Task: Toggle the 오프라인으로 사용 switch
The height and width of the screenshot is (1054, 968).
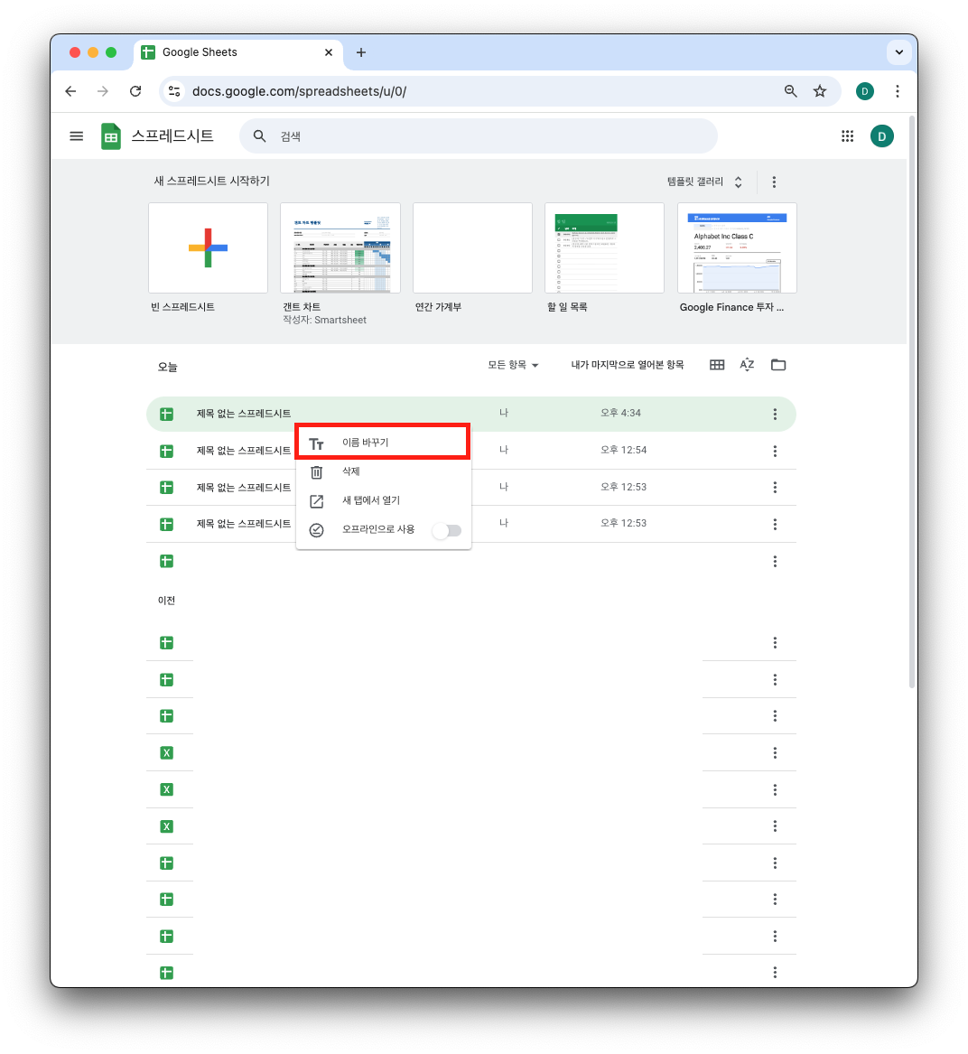Action: [x=448, y=530]
